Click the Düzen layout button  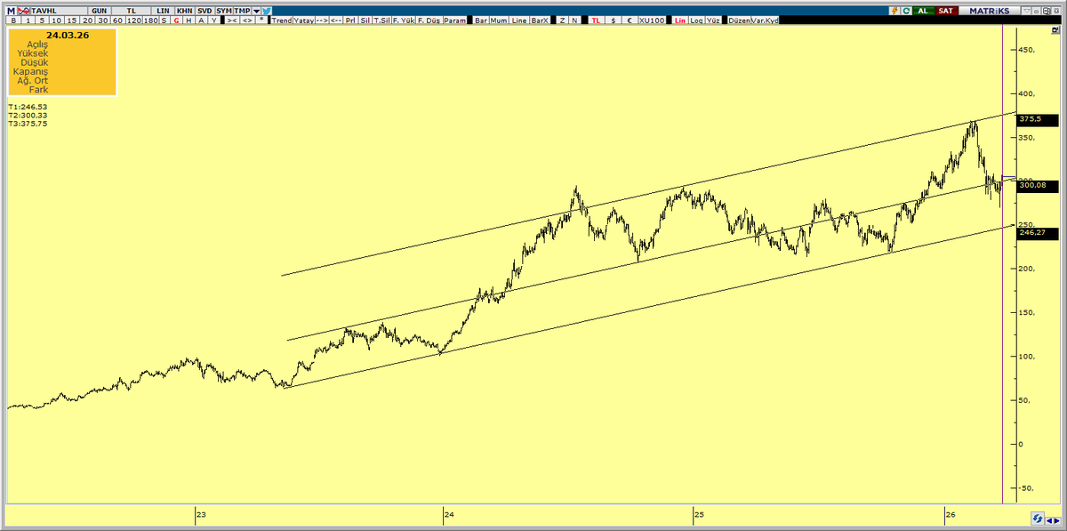[740, 20]
